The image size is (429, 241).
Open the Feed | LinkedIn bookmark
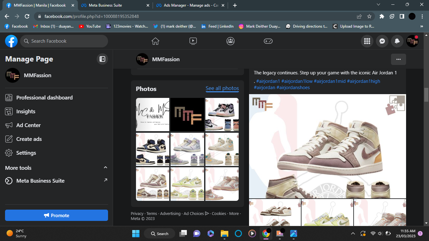click(x=217, y=26)
